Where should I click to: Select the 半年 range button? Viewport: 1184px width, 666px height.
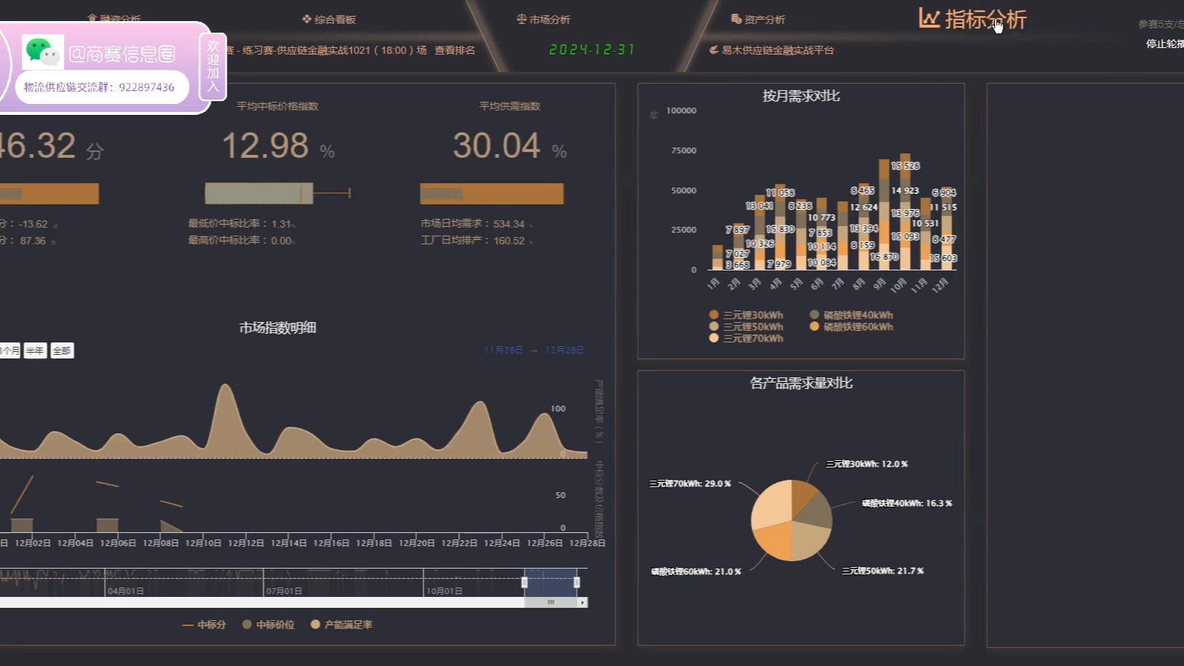pos(35,350)
